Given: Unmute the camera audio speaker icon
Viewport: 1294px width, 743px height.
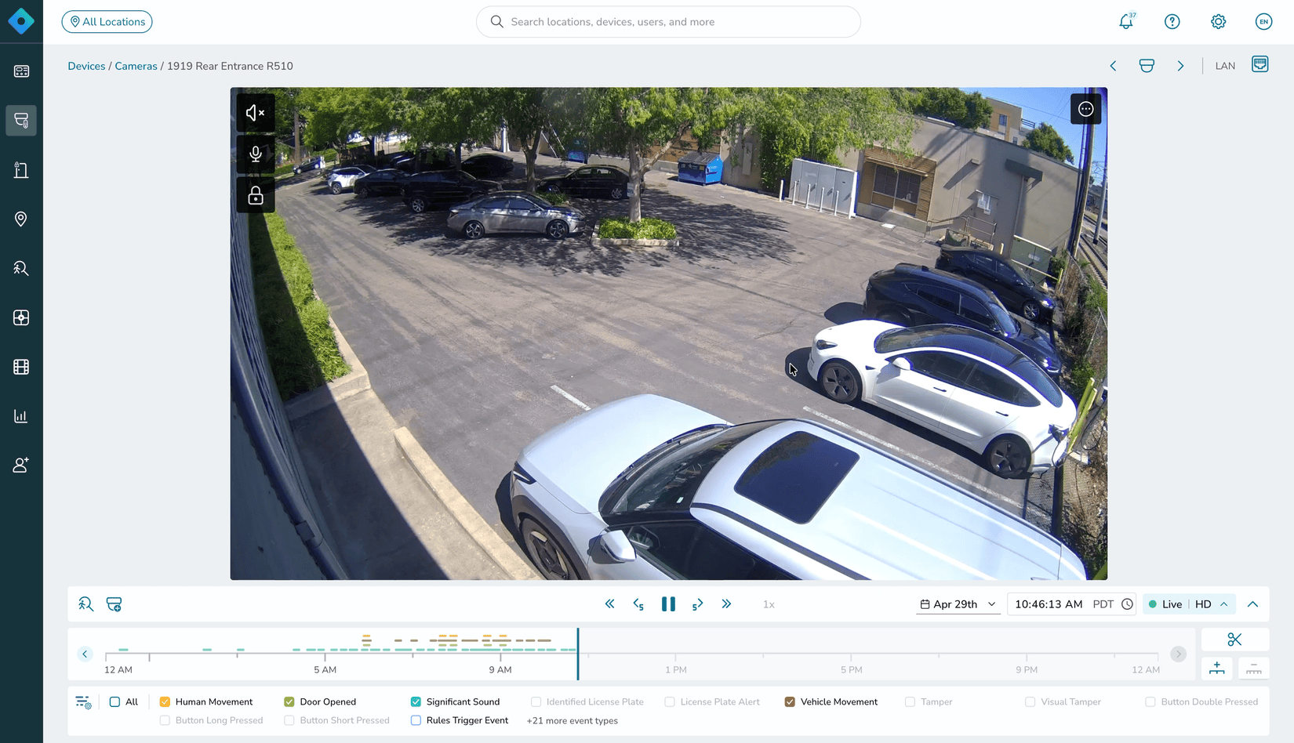Looking at the screenshot, I should click(x=256, y=113).
